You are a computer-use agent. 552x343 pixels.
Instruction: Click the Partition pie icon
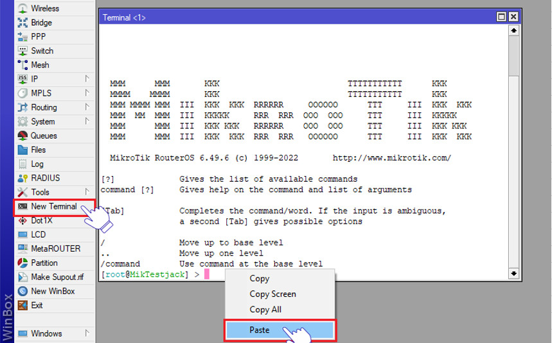pyautogui.click(x=22, y=263)
